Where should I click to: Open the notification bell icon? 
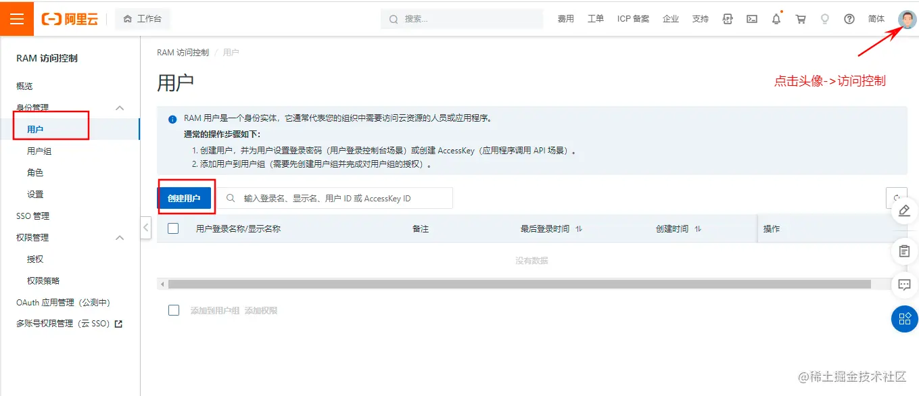776,19
